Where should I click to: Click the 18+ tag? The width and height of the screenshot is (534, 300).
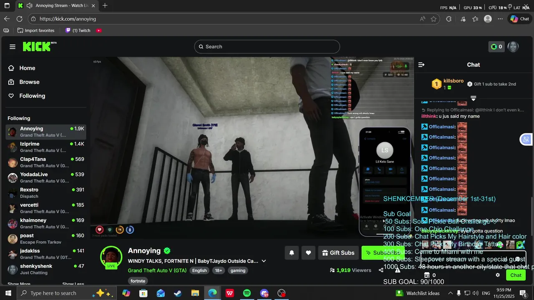tap(219, 270)
